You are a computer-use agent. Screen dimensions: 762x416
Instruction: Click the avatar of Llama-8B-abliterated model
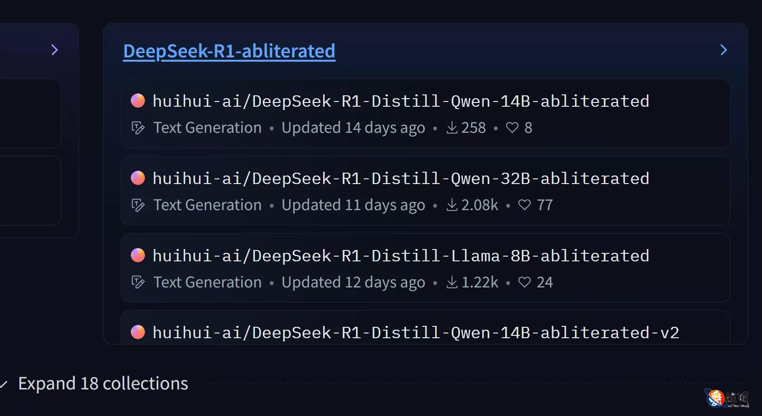[x=138, y=255]
